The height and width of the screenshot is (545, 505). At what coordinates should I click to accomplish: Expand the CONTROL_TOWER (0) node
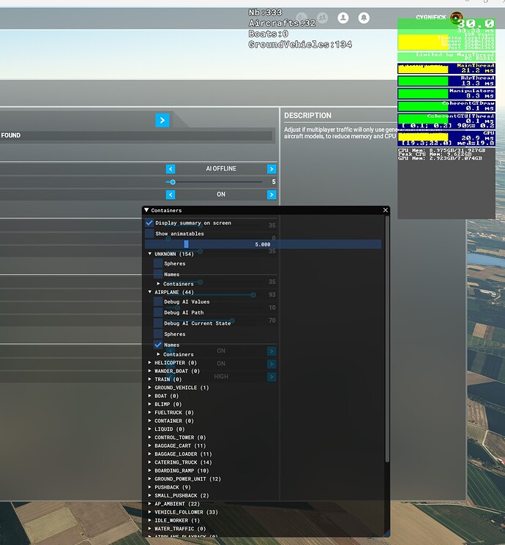click(x=150, y=437)
